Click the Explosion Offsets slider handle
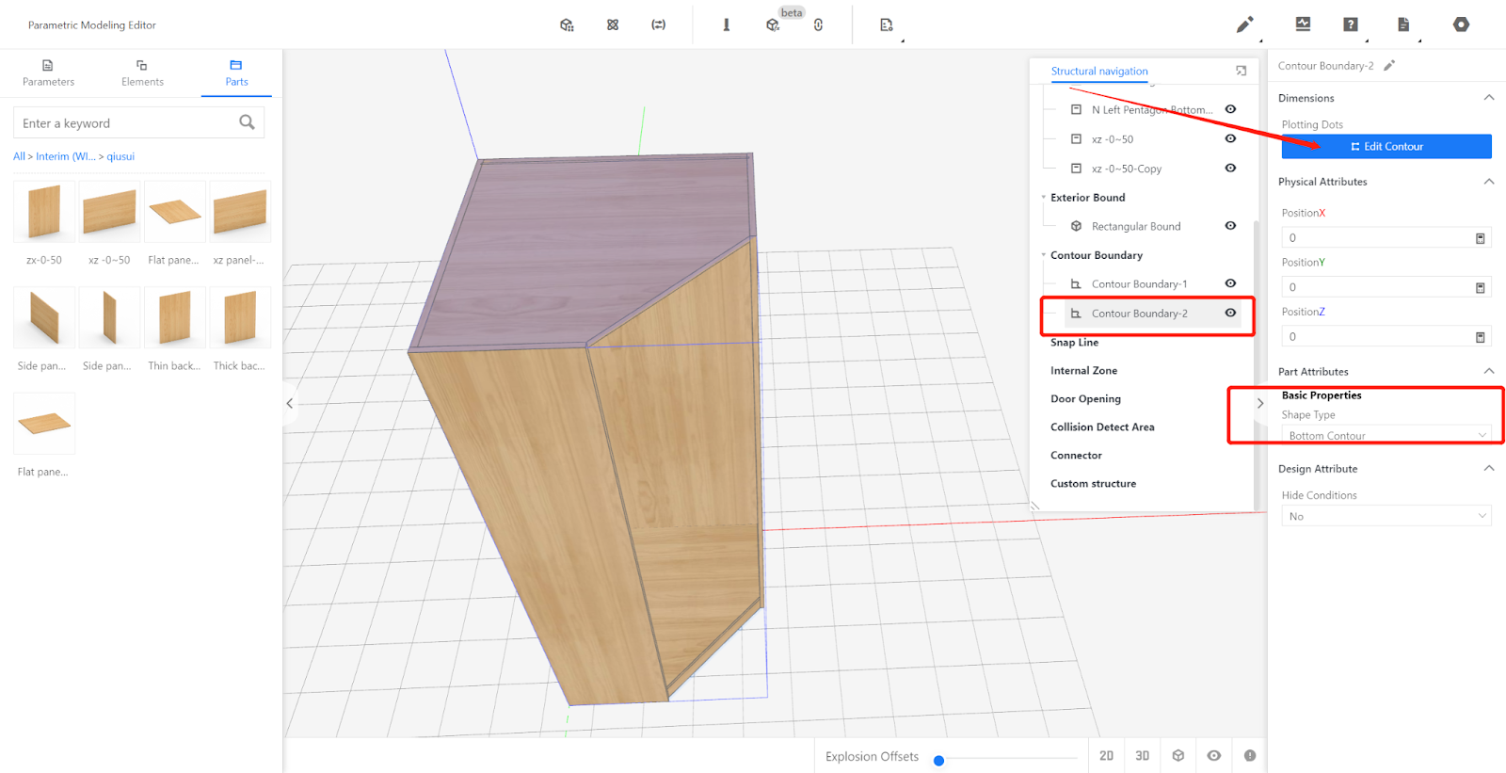 [x=938, y=761]
